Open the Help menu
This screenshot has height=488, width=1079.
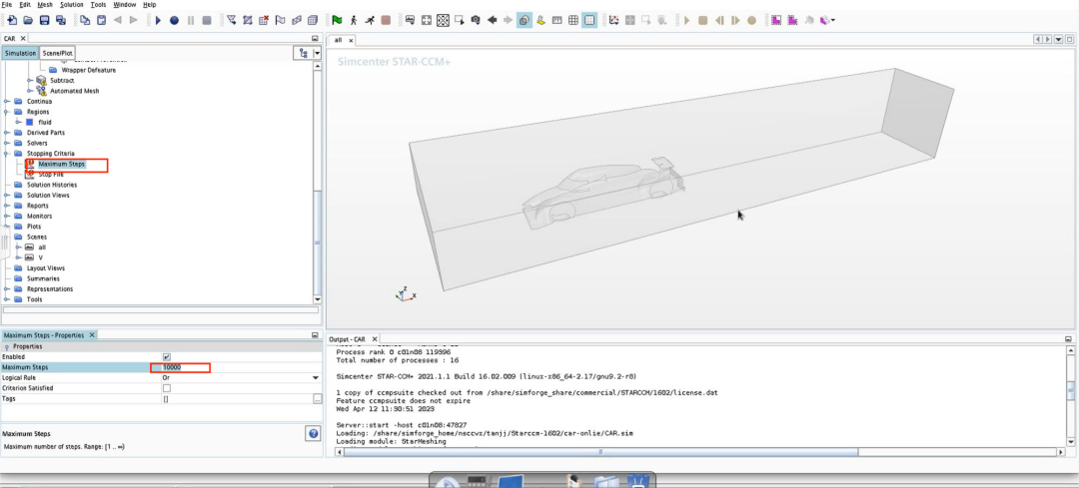pos(149,5)
